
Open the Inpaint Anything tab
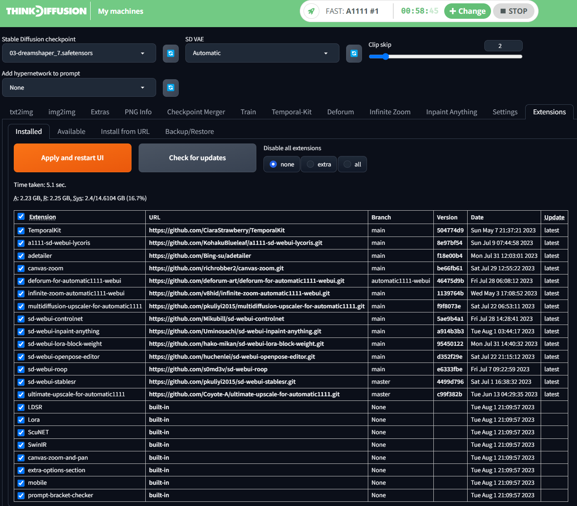(452, 112)
